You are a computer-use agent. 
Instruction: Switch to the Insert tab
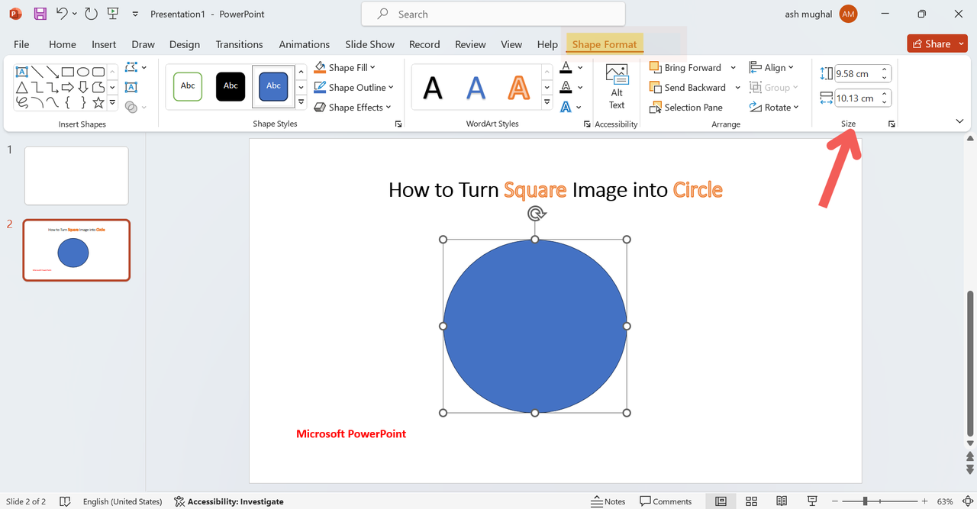pos(104,44)
